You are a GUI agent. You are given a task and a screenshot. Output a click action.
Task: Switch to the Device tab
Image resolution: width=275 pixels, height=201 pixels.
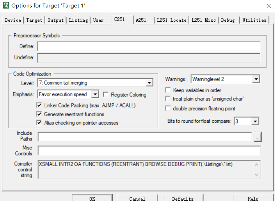tap(13, 20)
